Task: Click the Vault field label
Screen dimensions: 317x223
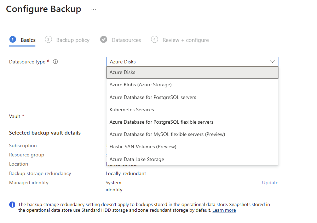Action: [15, 116]
